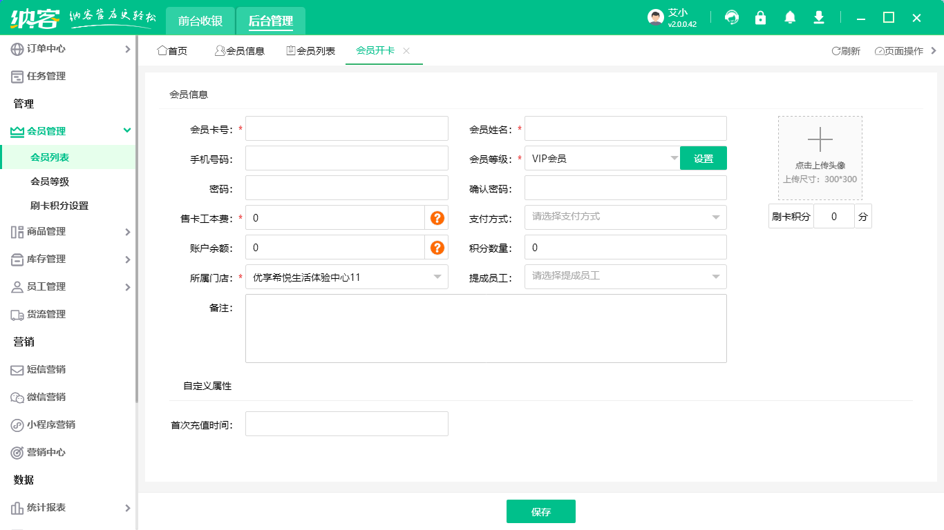This screenshot has height=530, width=944.
Task: Click the customer service headset icon
Action: coord(731,18)
